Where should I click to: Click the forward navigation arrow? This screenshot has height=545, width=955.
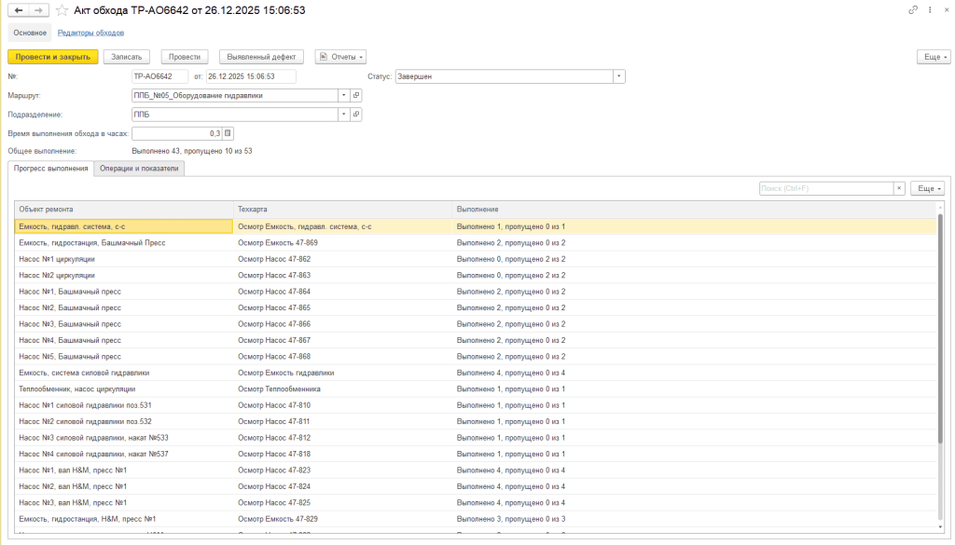pos(38,10)
